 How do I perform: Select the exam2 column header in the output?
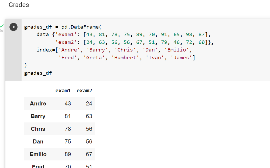click(84, 91)
